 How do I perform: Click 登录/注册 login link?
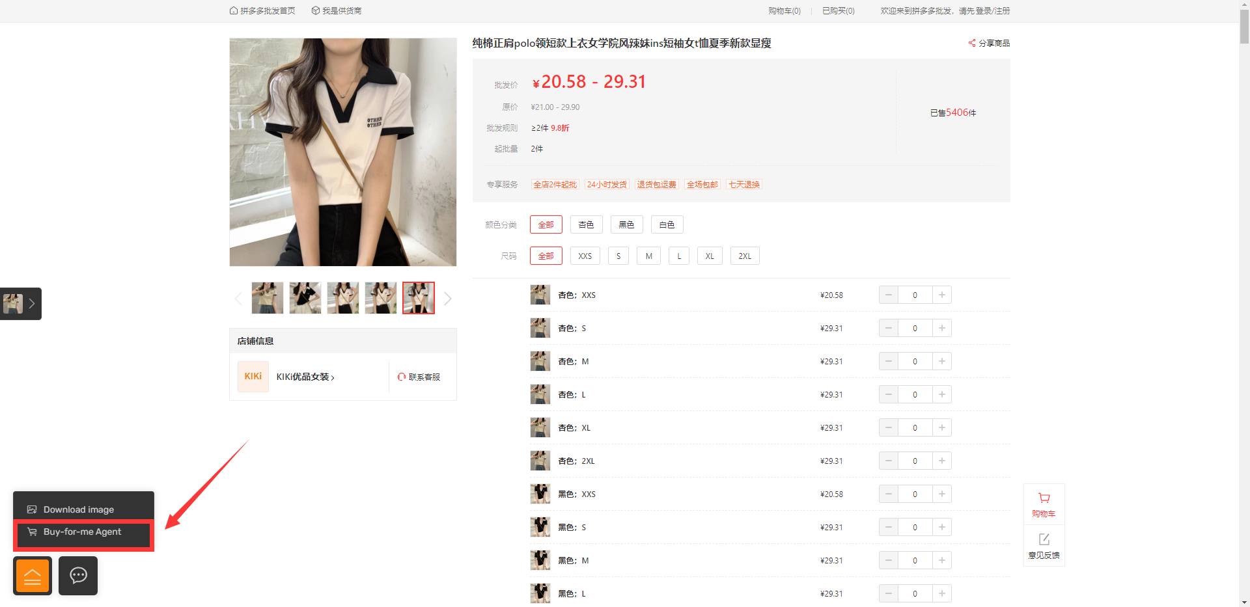click(x=993, y=10)
